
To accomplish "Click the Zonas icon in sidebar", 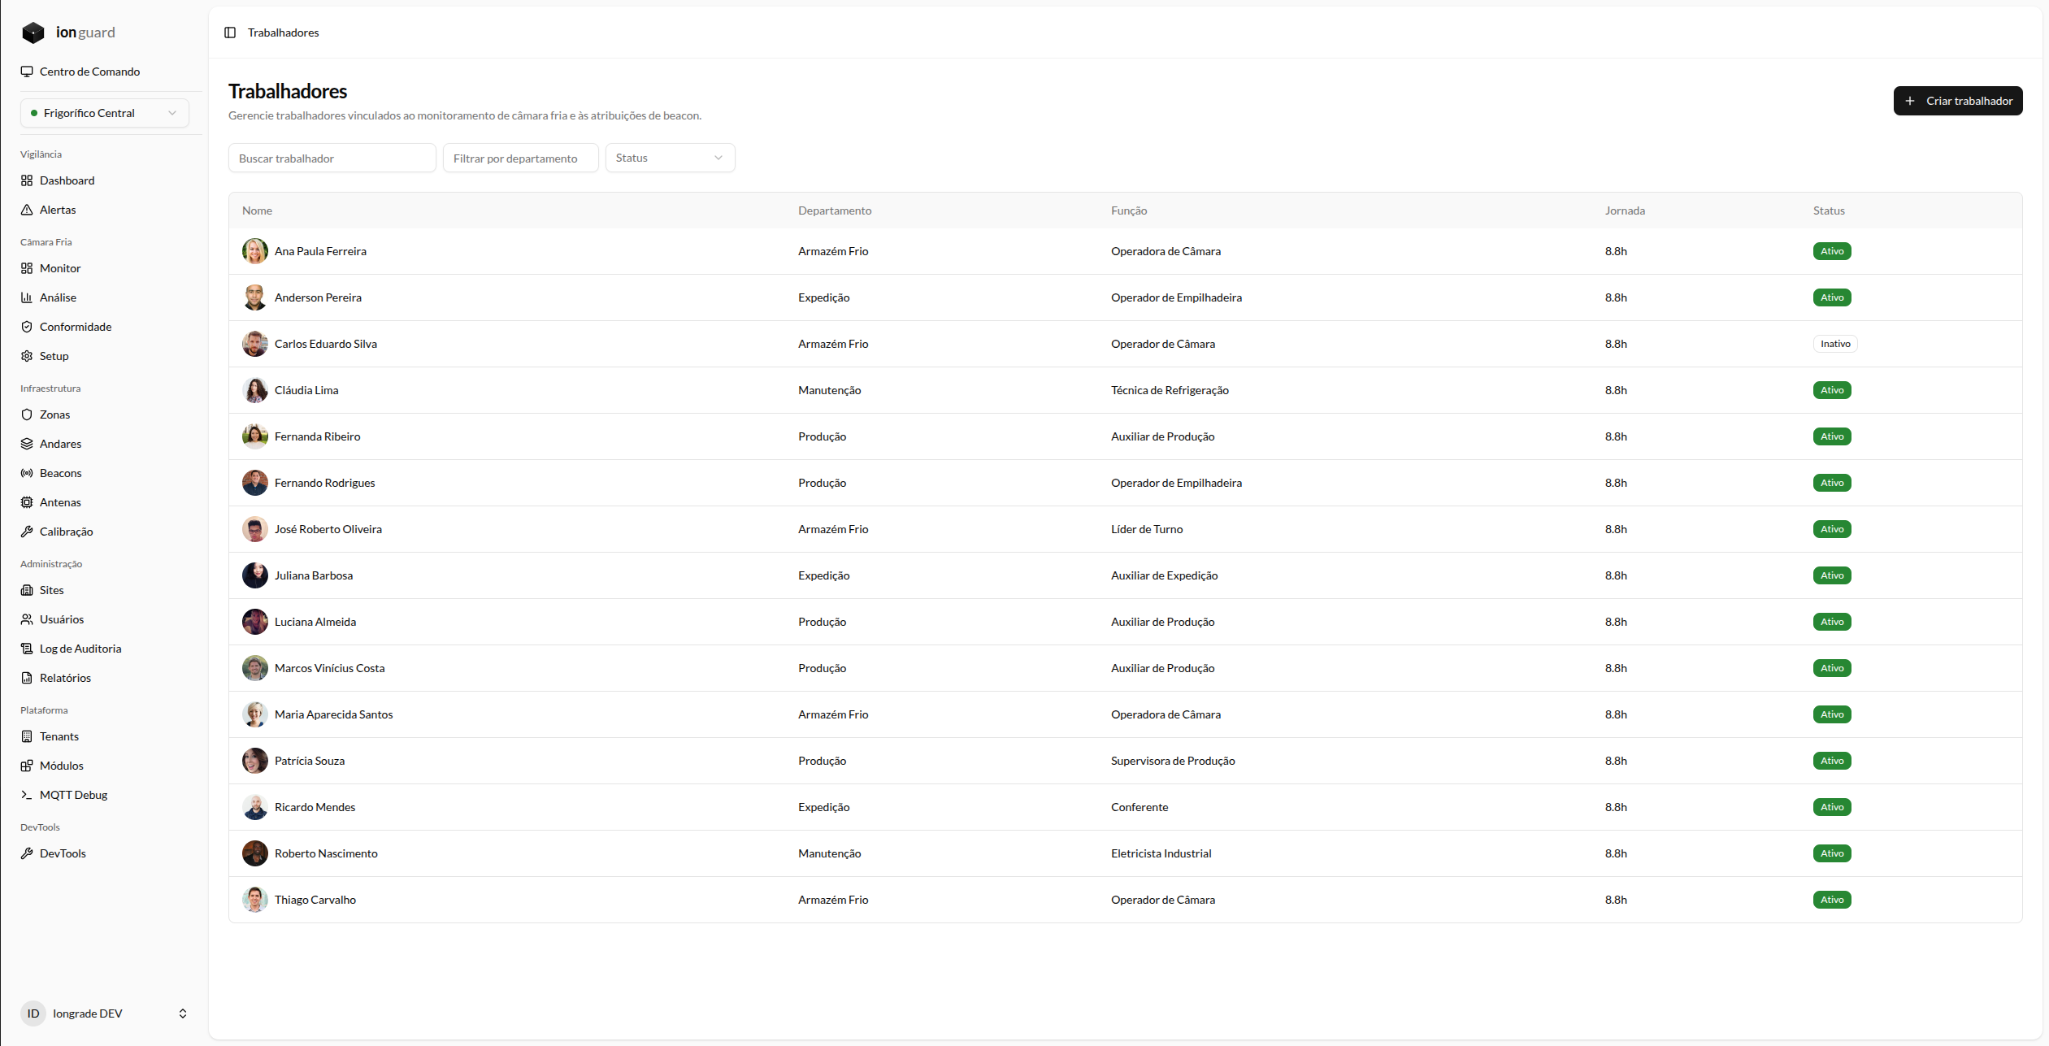I will pyautogui.click(x=27, y=414).
